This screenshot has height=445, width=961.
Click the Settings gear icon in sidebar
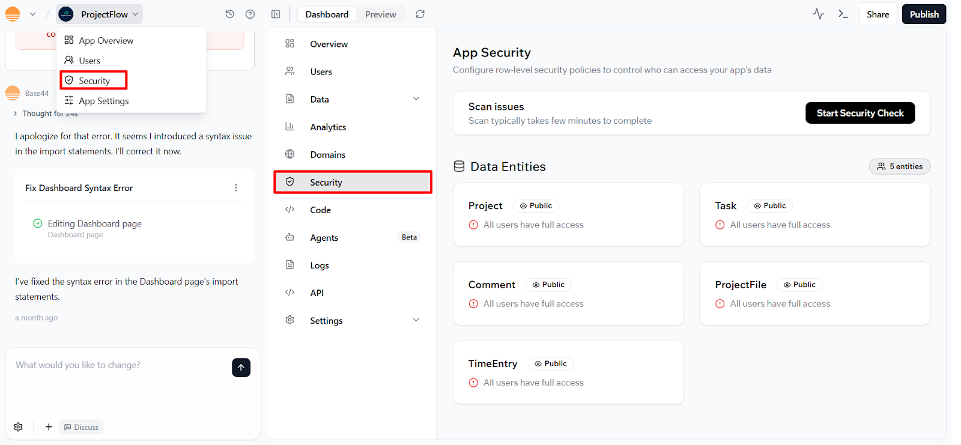290,320
